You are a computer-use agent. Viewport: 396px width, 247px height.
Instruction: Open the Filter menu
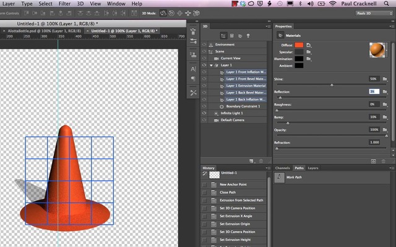point(64,4)
